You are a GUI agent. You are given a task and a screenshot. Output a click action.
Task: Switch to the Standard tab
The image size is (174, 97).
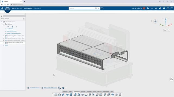(65, 92)
